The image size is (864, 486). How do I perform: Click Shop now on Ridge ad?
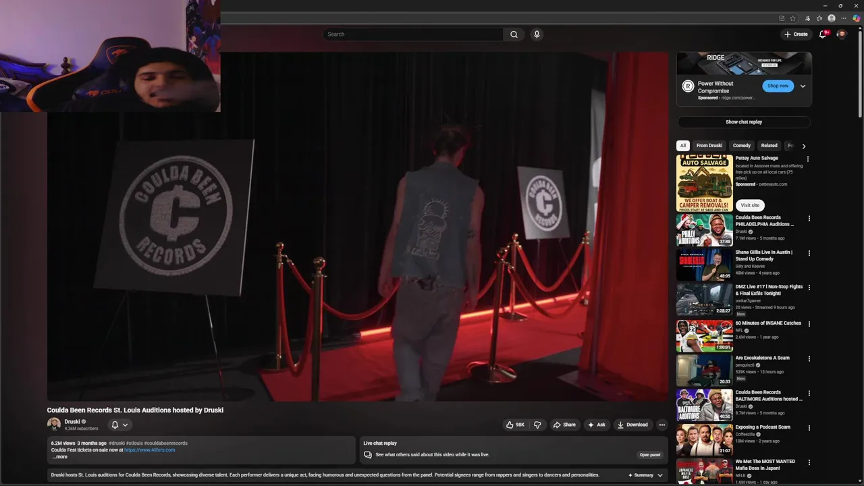point(778,86)
